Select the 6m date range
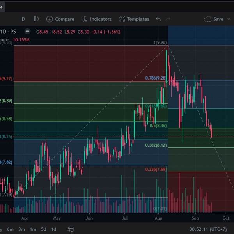This screenshot has height=234, width=234. [10, 229]
